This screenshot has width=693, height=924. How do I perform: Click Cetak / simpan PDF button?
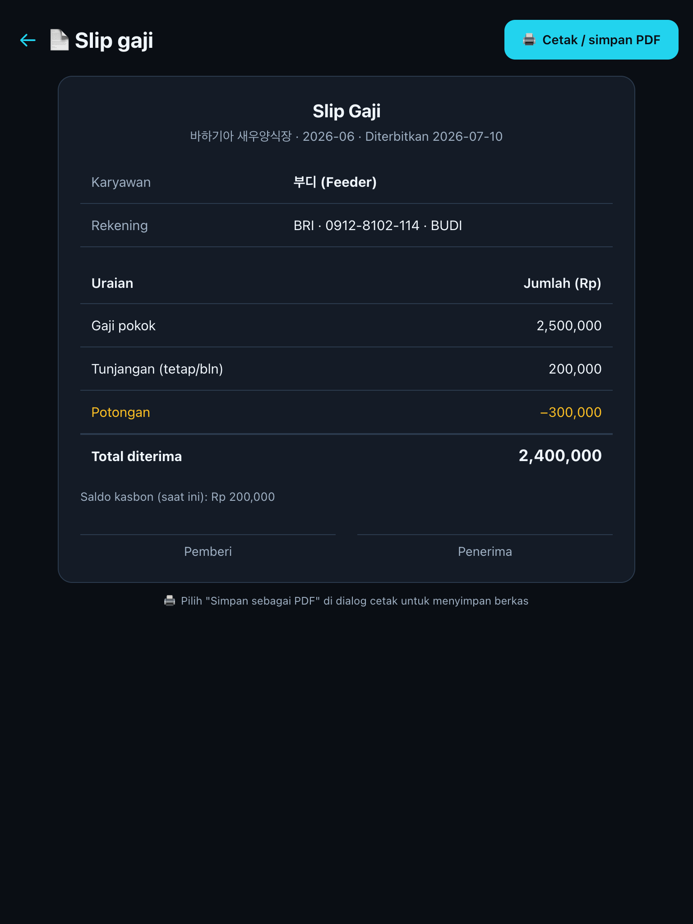pos(591,40)
